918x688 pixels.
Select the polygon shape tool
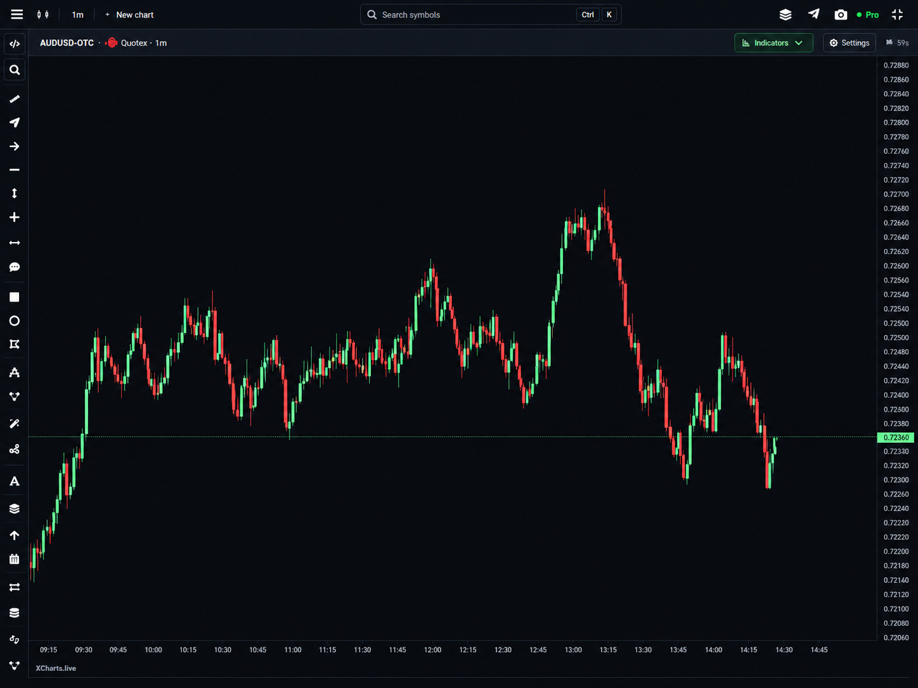pyautogui.click(x=15, y=344)
